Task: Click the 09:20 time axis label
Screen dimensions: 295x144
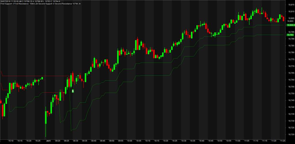Action: 58,141
